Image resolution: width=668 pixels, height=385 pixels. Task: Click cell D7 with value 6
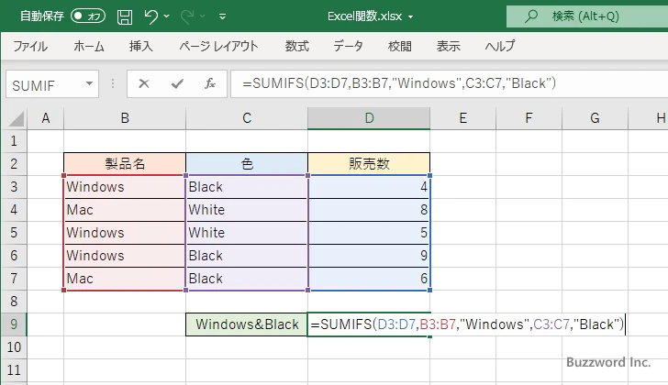coord(369,279)
